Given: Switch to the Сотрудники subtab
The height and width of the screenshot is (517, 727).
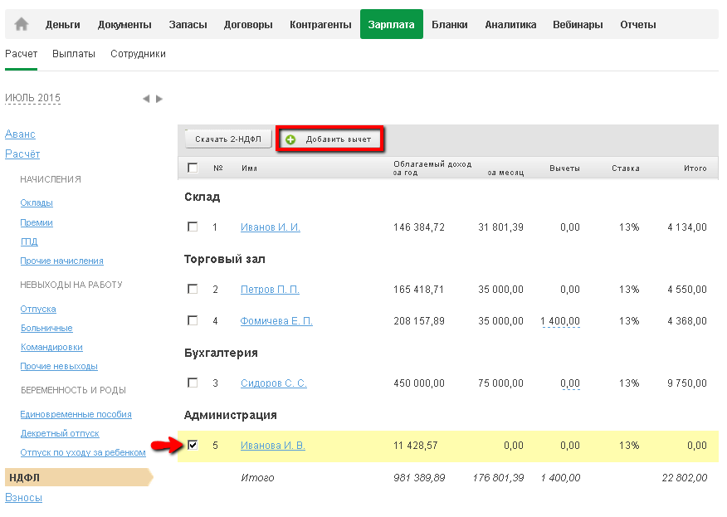Looking at the screenshot, I should click(x=138, y=54).
